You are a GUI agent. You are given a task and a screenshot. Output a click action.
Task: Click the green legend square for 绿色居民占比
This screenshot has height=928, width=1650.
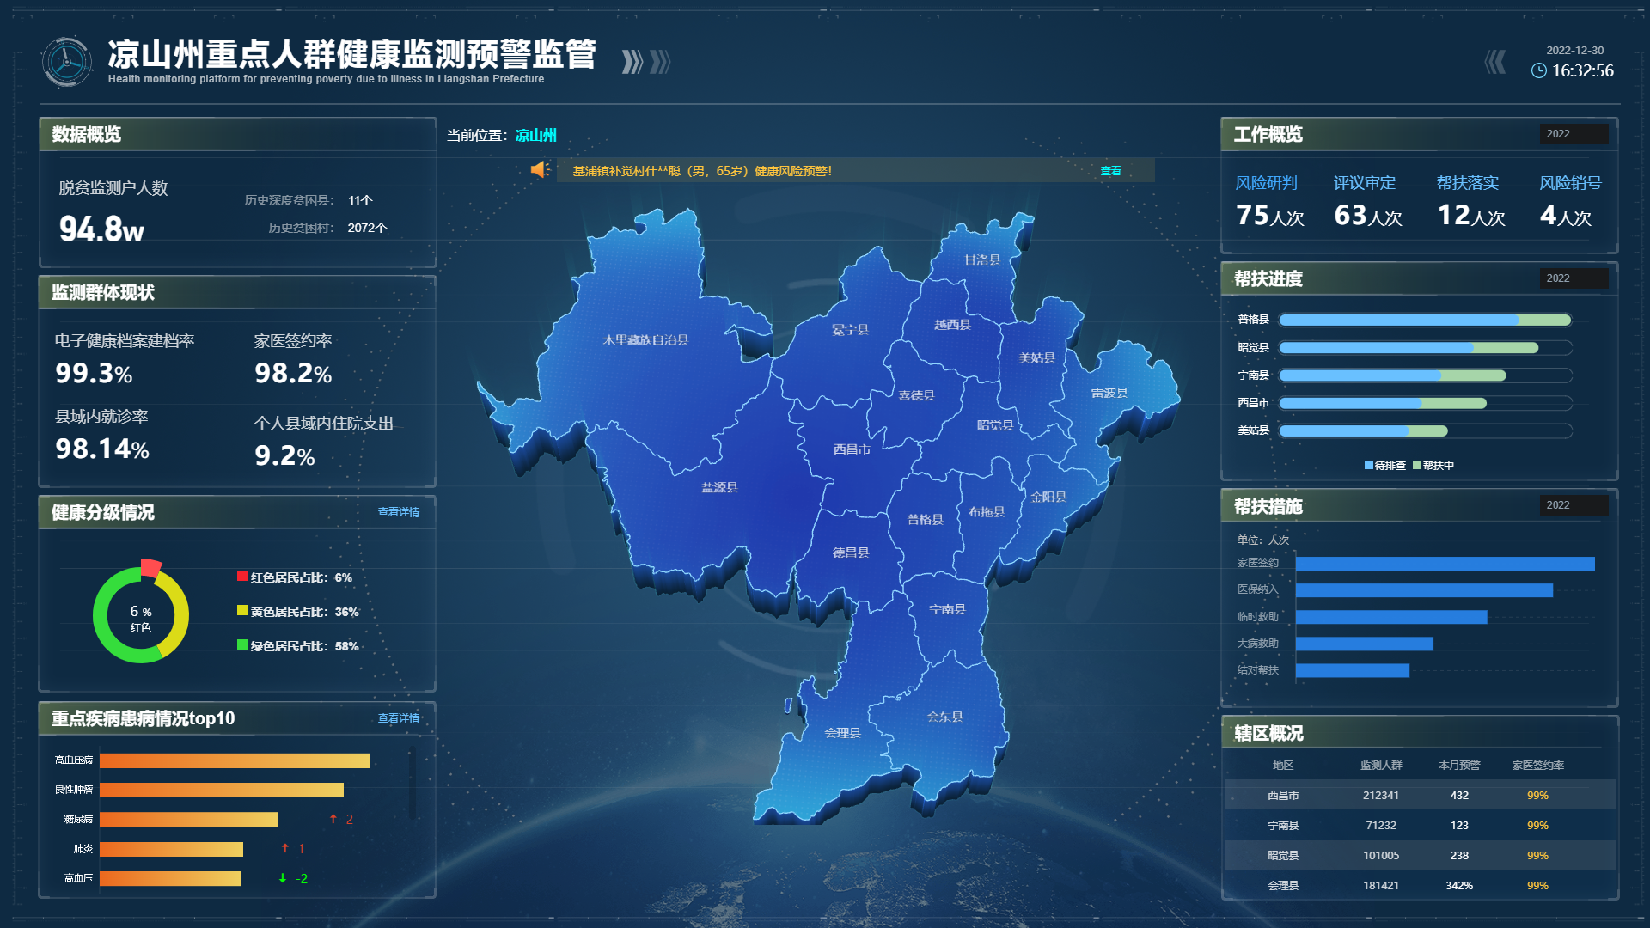(x=242, y=645)
